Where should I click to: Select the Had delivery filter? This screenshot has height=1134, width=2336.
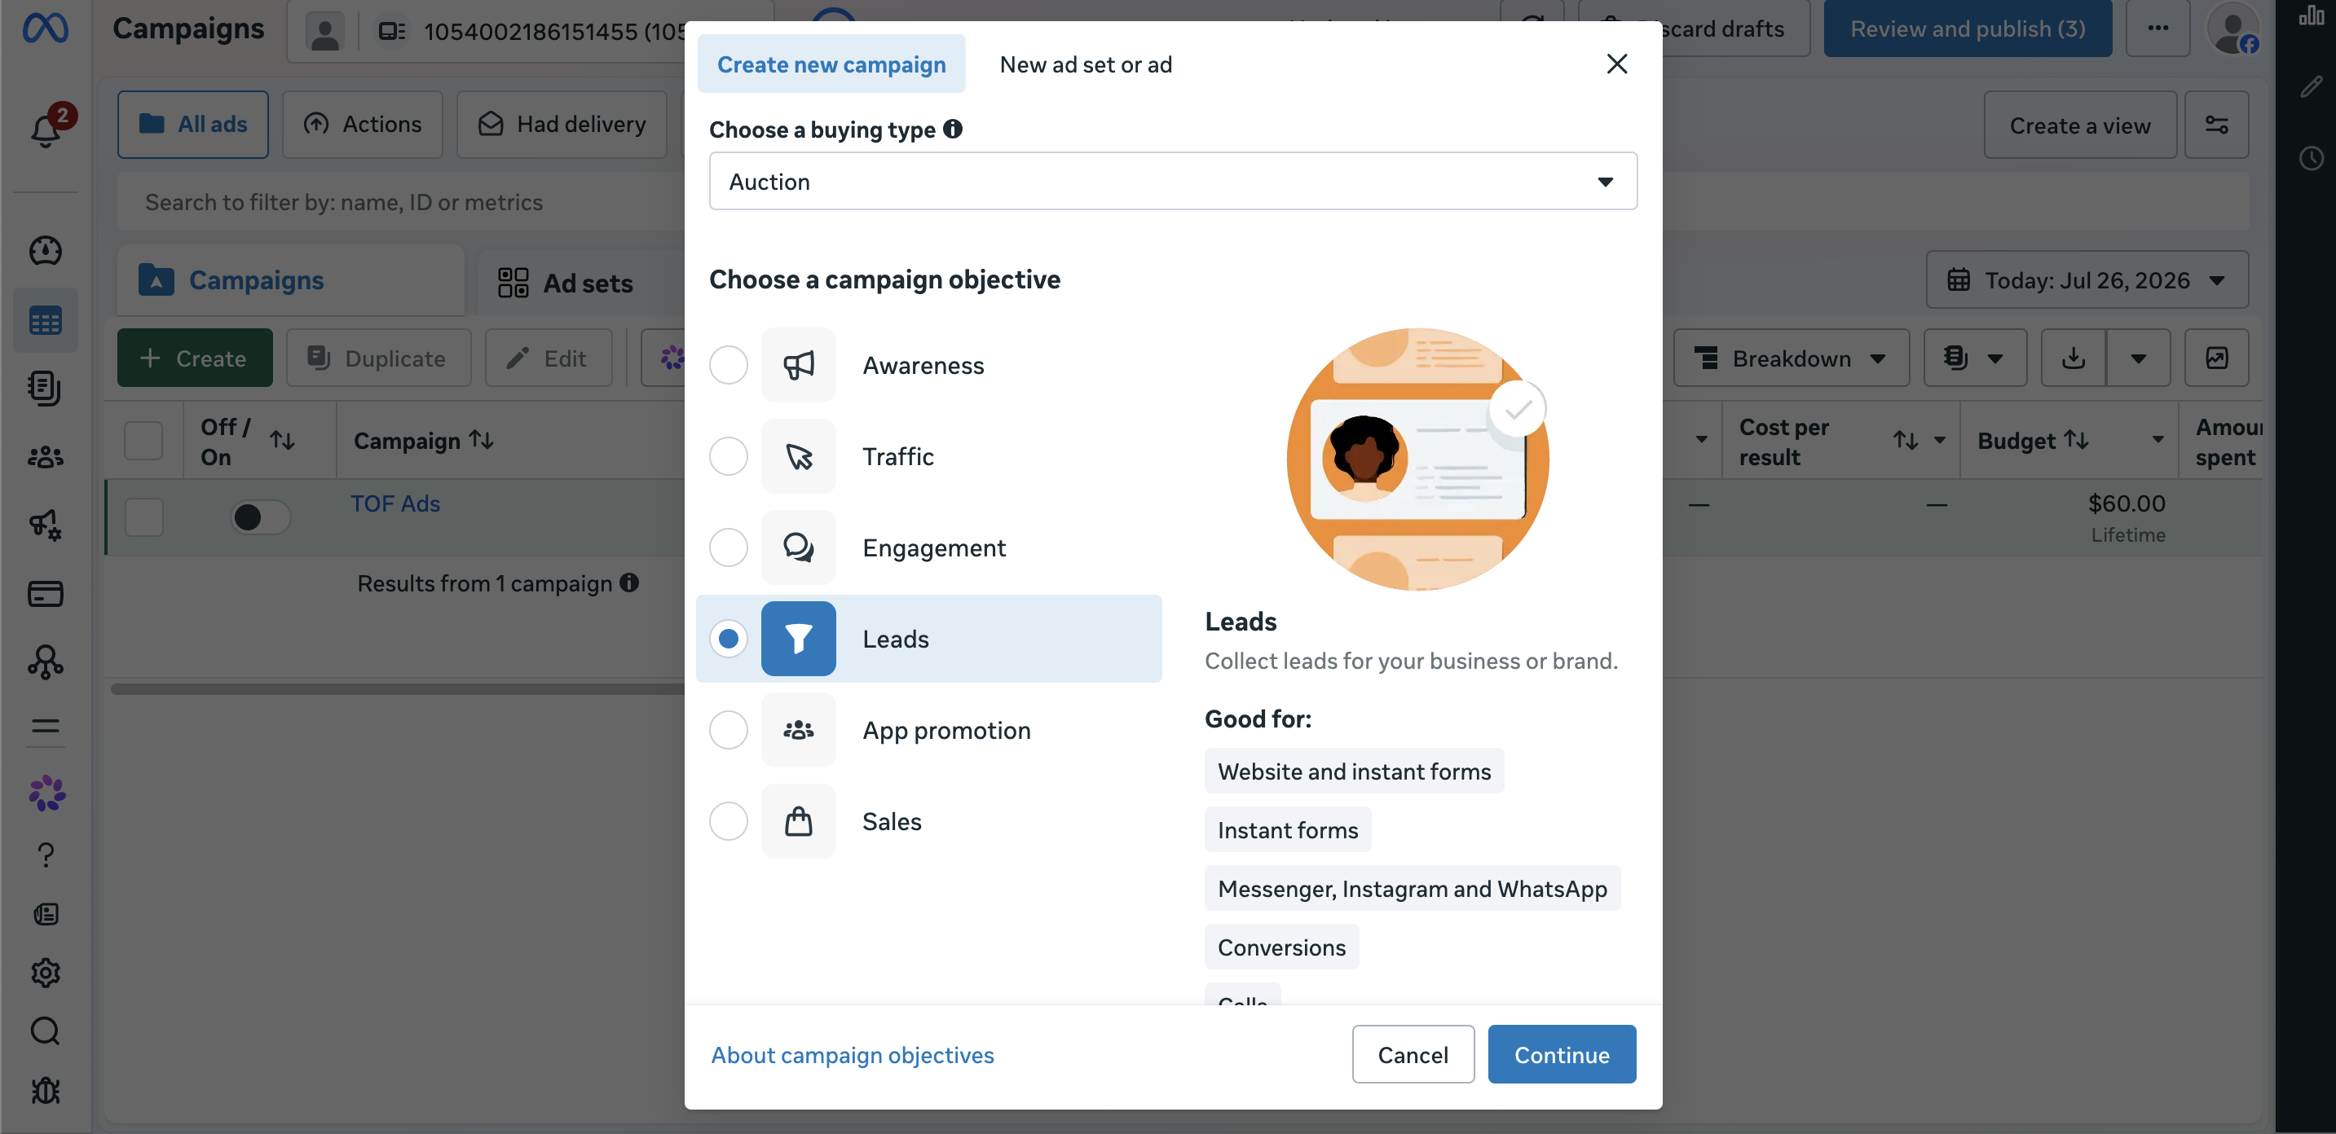tap(562, 124)
